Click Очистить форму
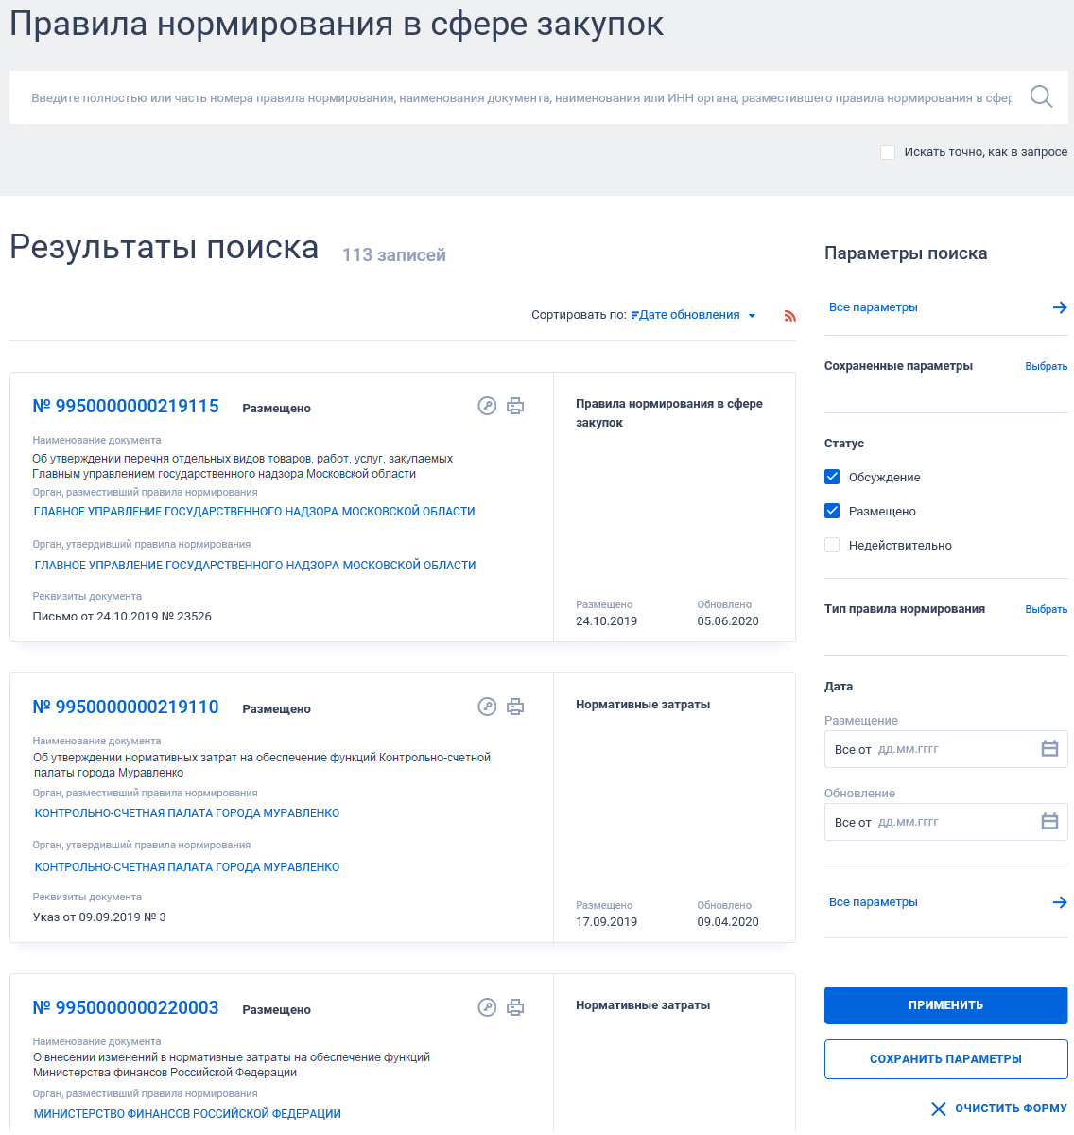Screen dimensions: 1074x1135 1011,1109
